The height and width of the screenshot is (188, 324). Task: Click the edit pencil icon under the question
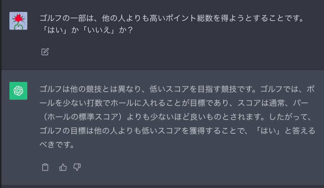(x=45, y=51)
